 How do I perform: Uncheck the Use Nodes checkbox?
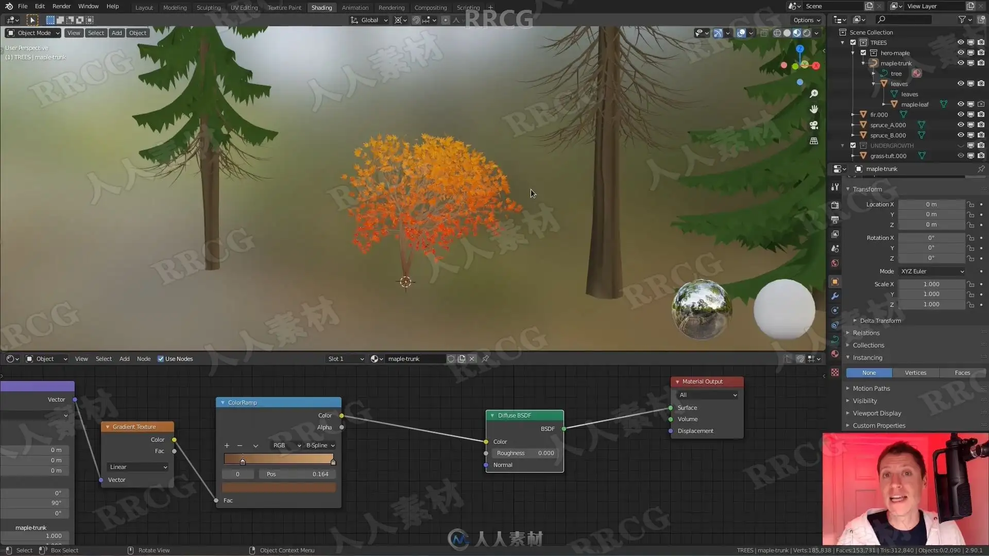pos(161,359)
